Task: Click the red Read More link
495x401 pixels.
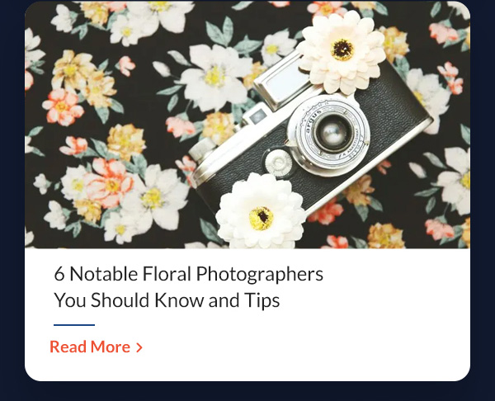Action: pyautogui.click(x=96, y=347)
